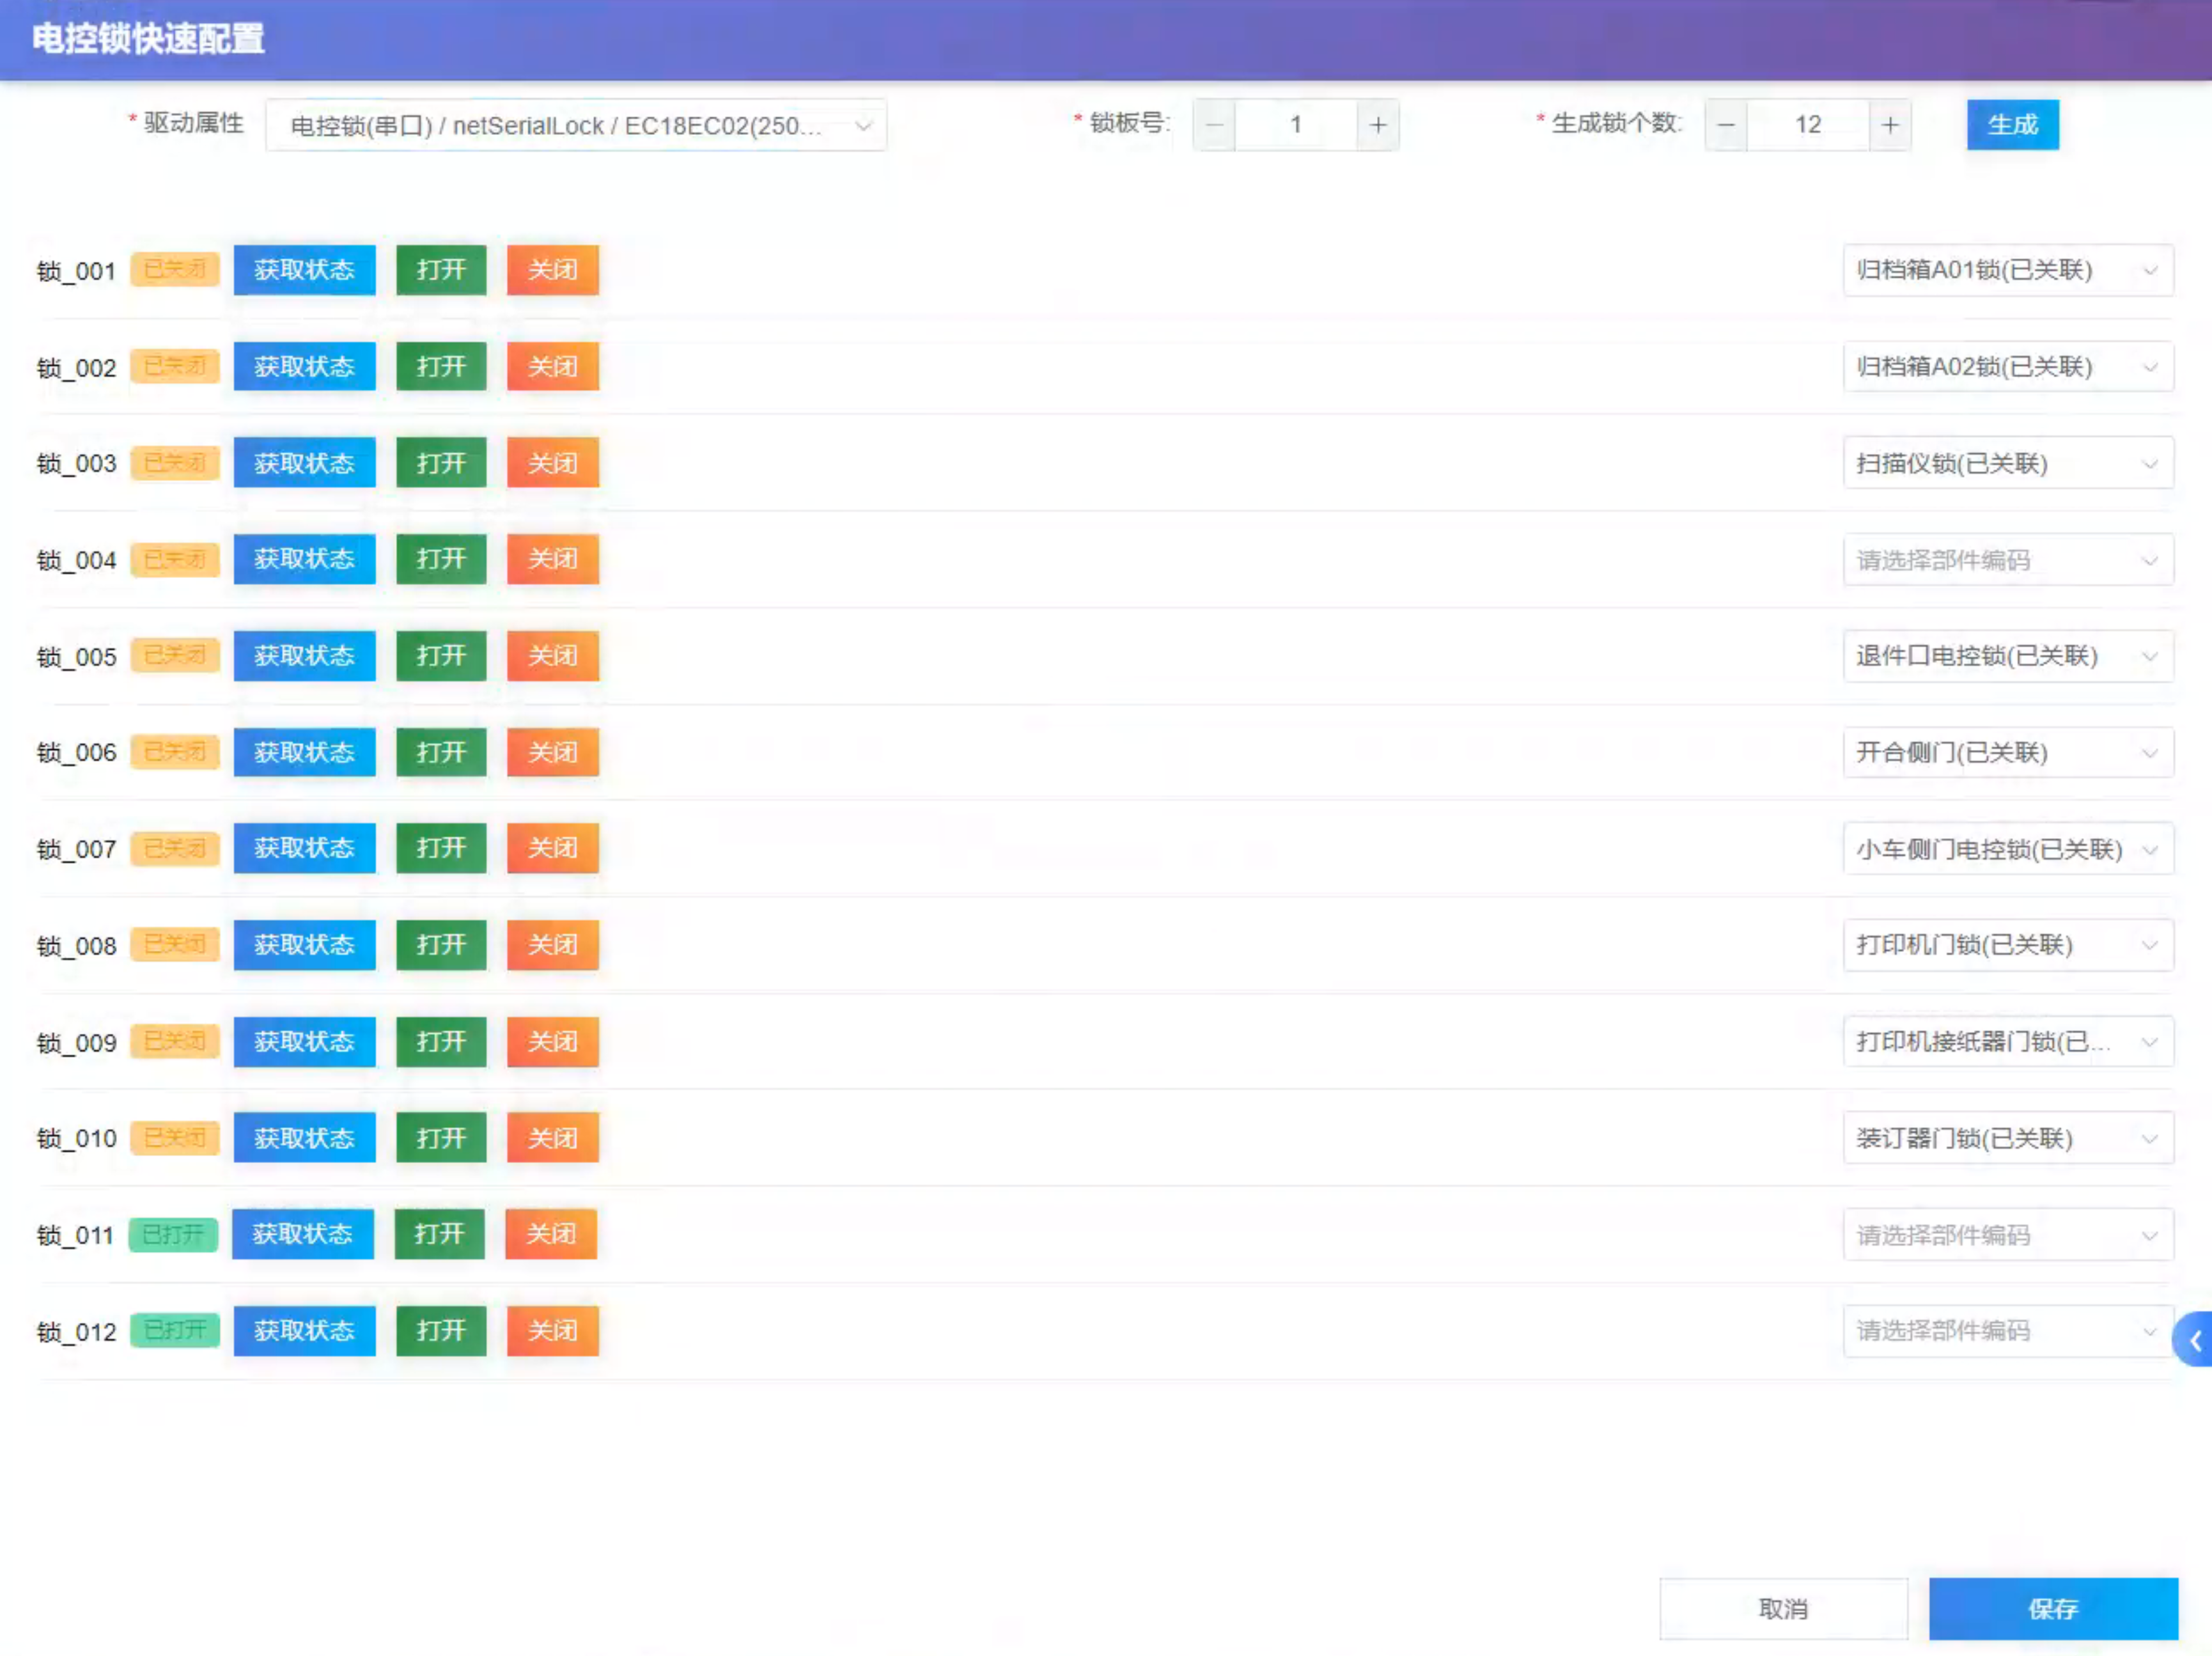The height and width of the screenshot is (1656, 2212).
Task: Increase 锁板号 with plus stepper
Action: 1378,125
